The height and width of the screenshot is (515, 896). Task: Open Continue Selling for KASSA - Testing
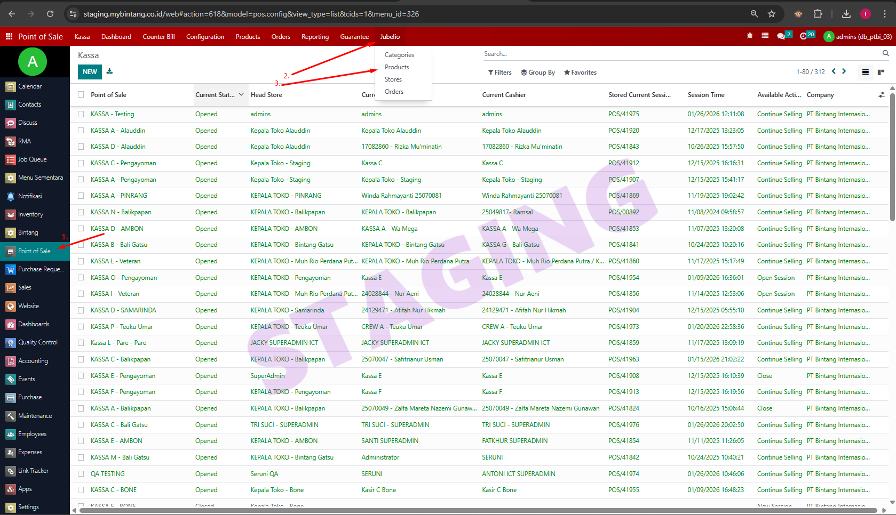779,114
